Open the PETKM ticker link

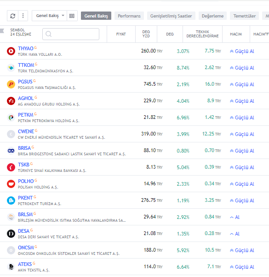tap(26, 115)
